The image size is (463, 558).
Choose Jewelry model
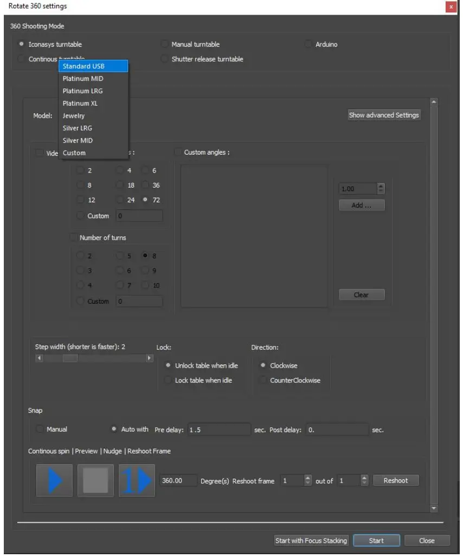pyautogui.click(x=93, y=116)
